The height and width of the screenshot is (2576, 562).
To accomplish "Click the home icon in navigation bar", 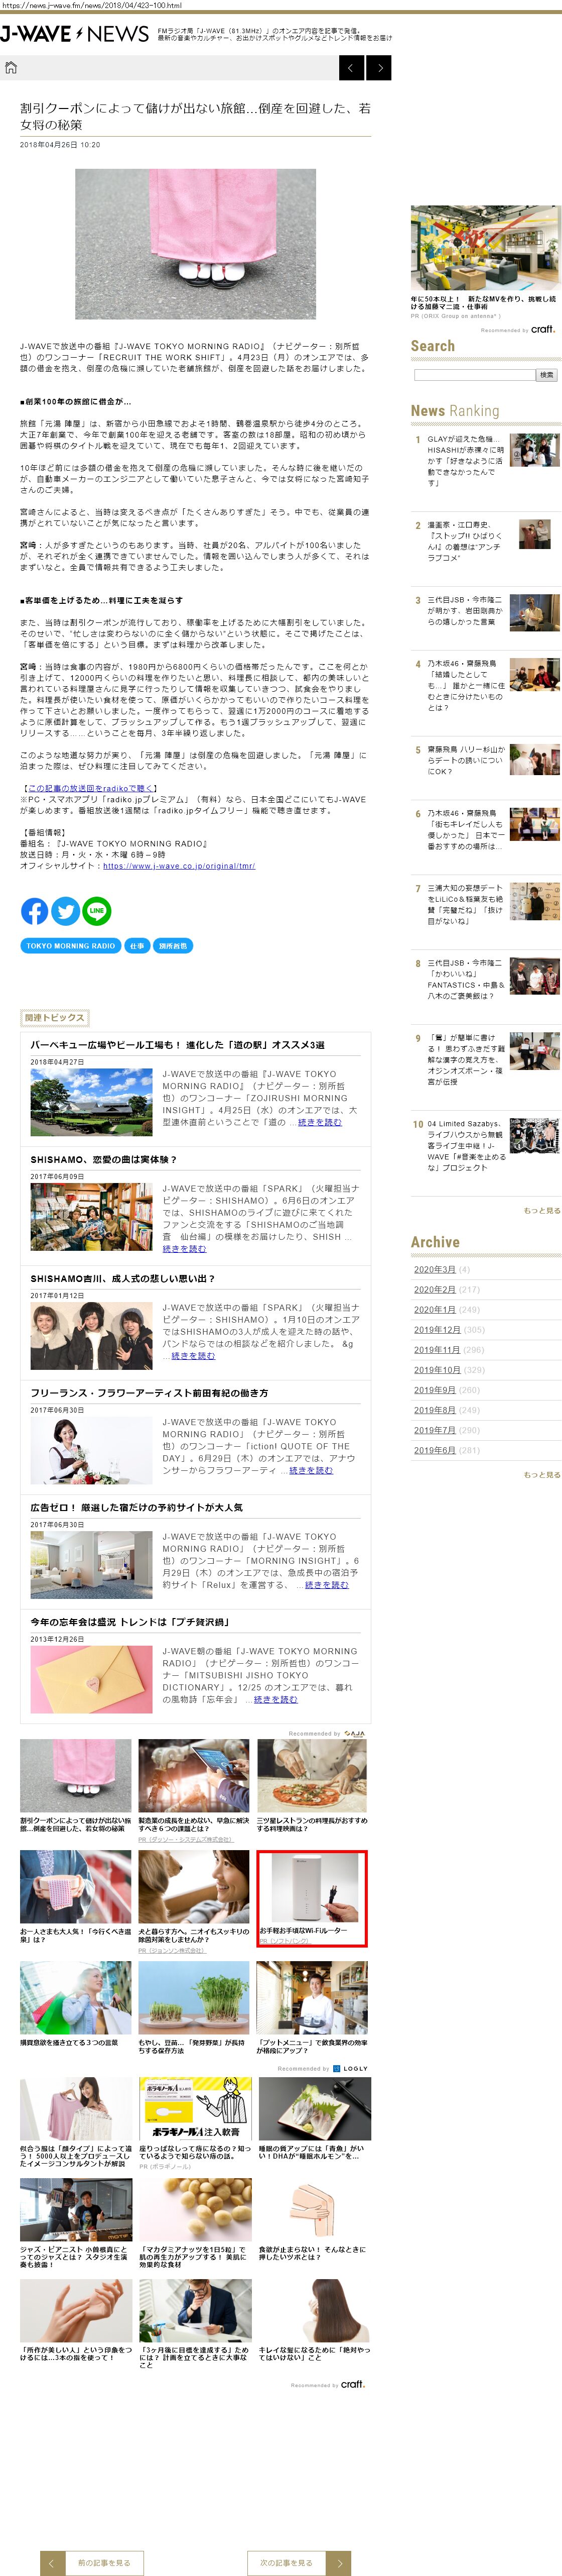I will (x=11, y=68).
